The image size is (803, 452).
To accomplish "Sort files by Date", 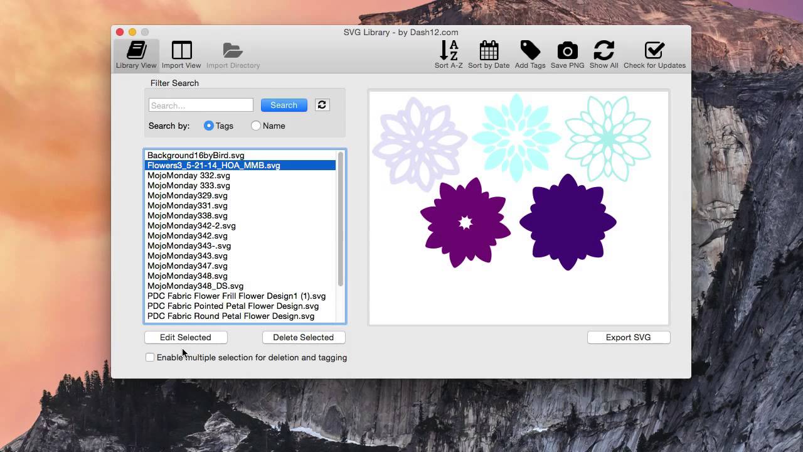I will [489, 55].
